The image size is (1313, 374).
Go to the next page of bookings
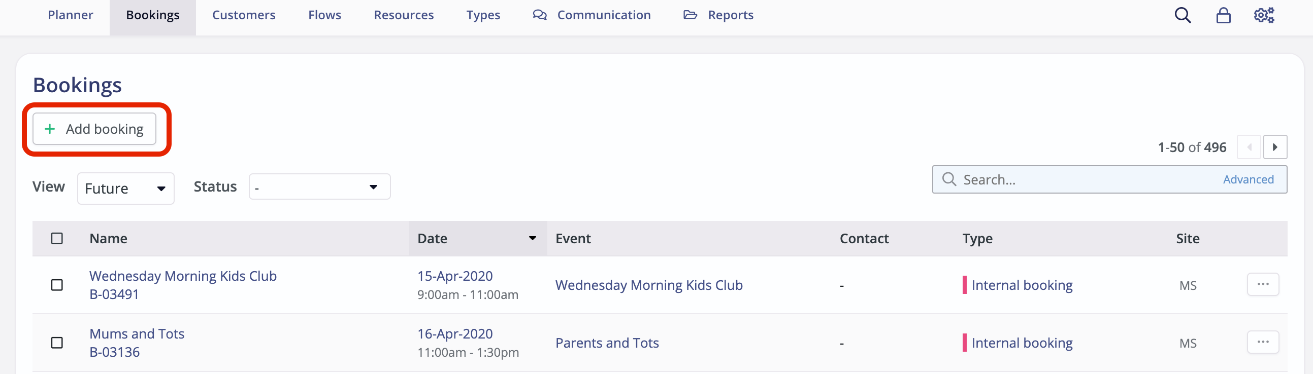(1276, 147)
